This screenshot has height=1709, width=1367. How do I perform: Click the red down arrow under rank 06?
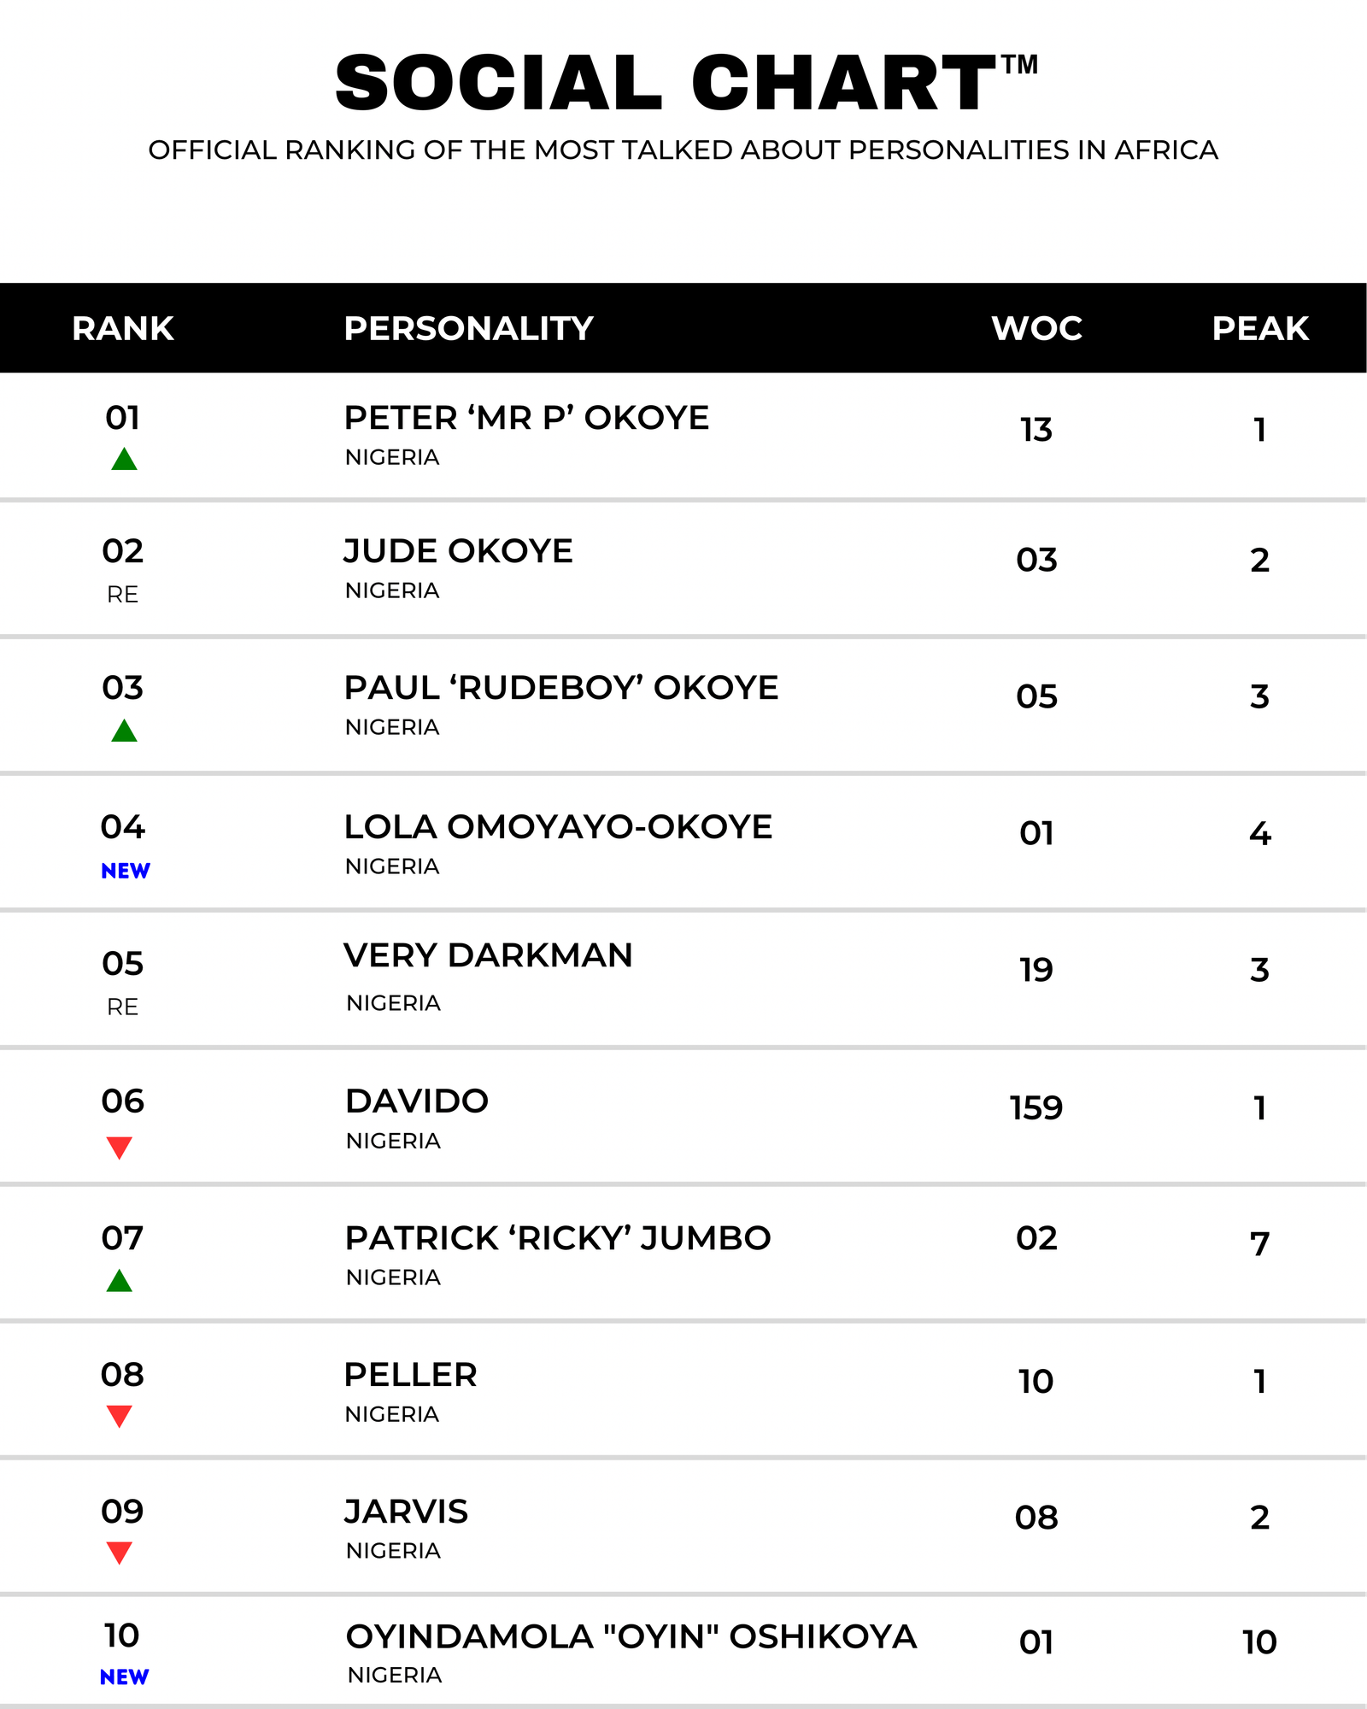click(x=120, y=1148)
